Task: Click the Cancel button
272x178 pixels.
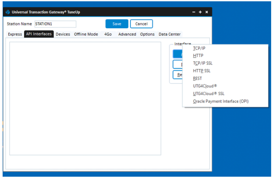Action: pos(141,24)
